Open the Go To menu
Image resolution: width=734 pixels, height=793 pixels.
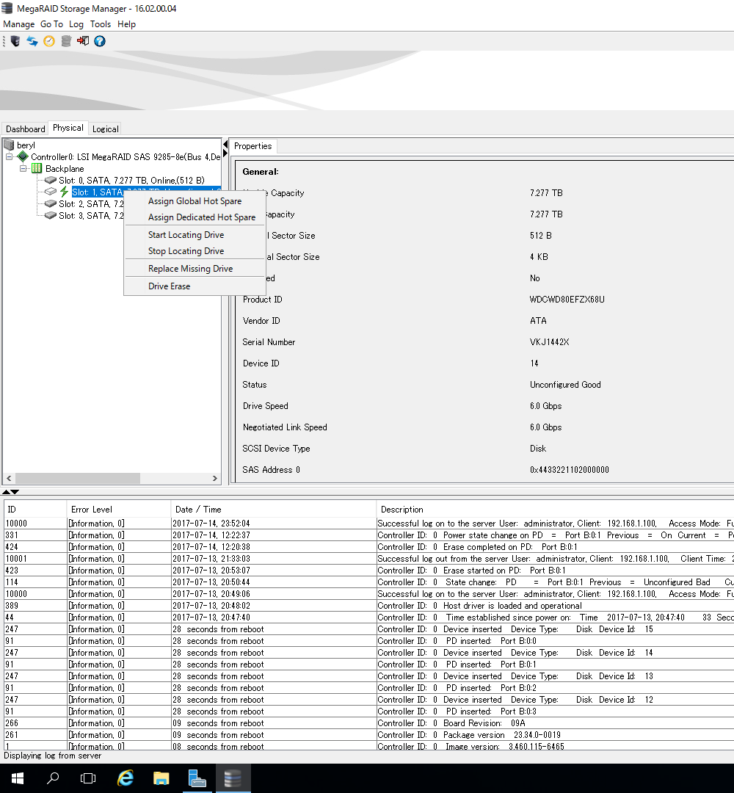(x=51, y=23)
